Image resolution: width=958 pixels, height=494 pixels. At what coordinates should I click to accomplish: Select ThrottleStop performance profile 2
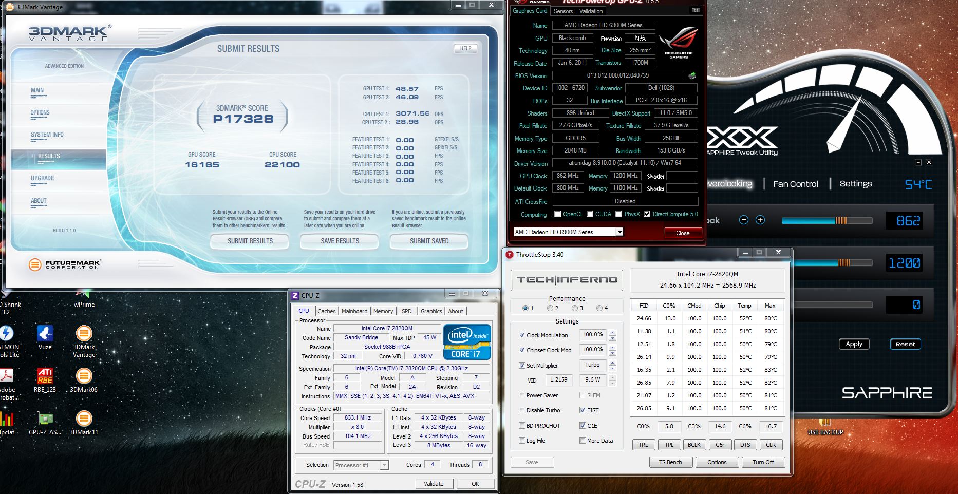coord(550,308)
